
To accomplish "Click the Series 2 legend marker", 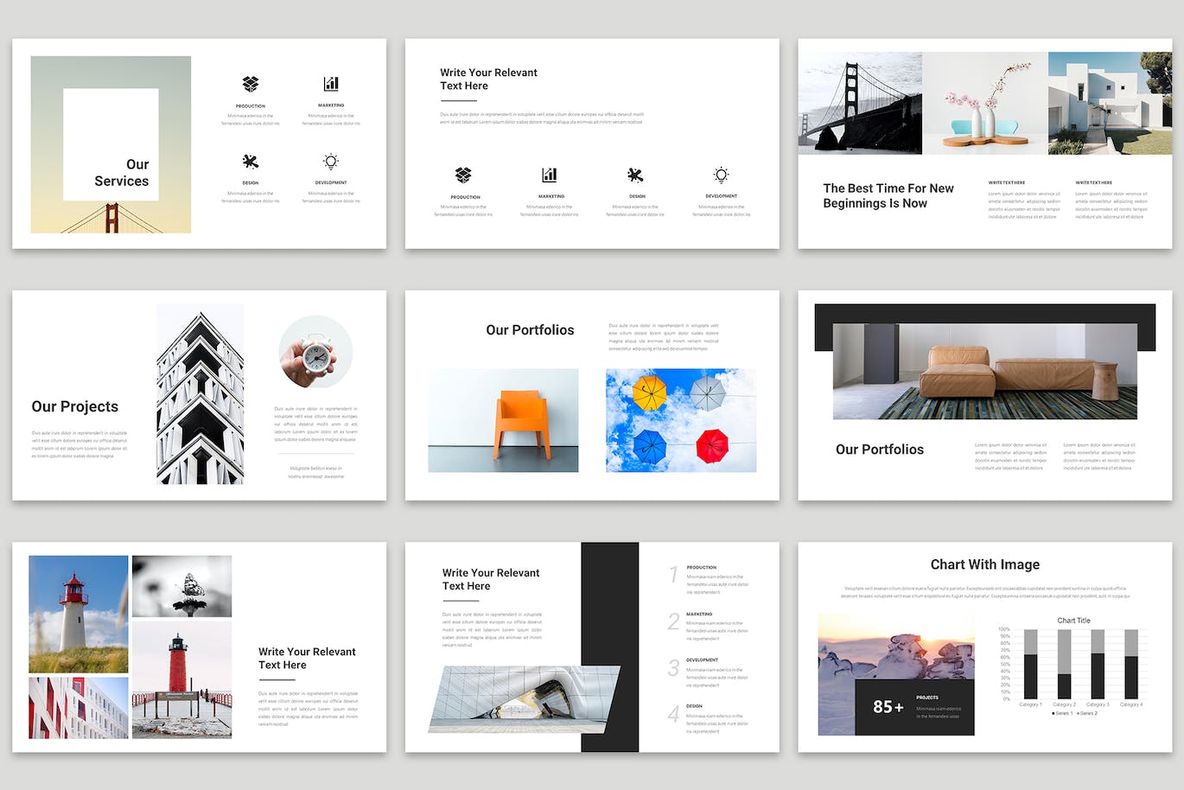I will point(1079,713).
